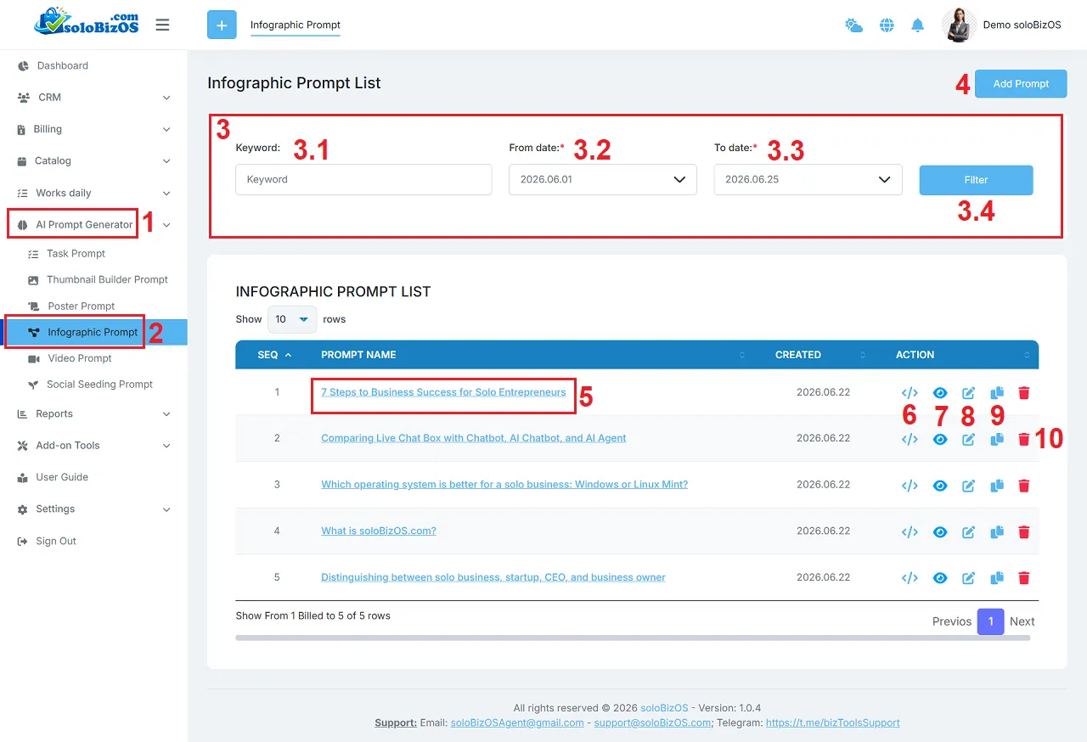
Task: Click the blue plus quick-add button
Action: (x=222, y=25)
